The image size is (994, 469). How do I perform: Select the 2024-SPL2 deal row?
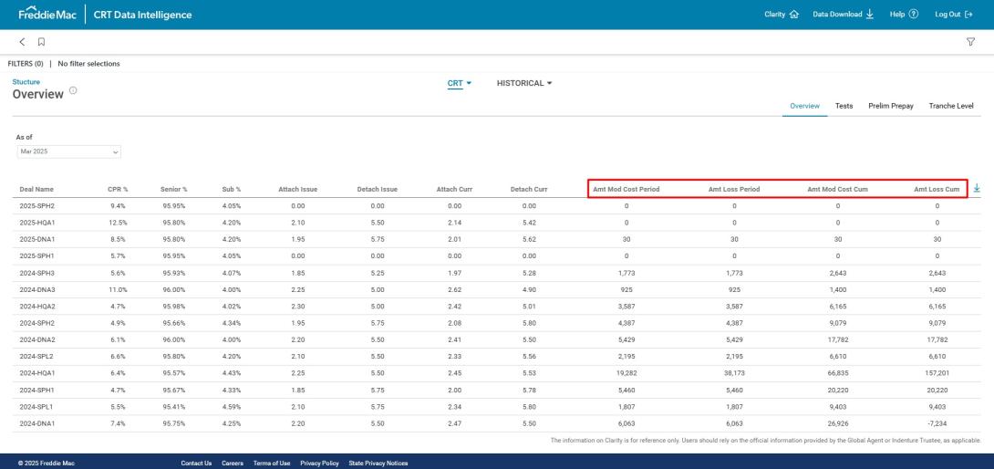point(496,357)
